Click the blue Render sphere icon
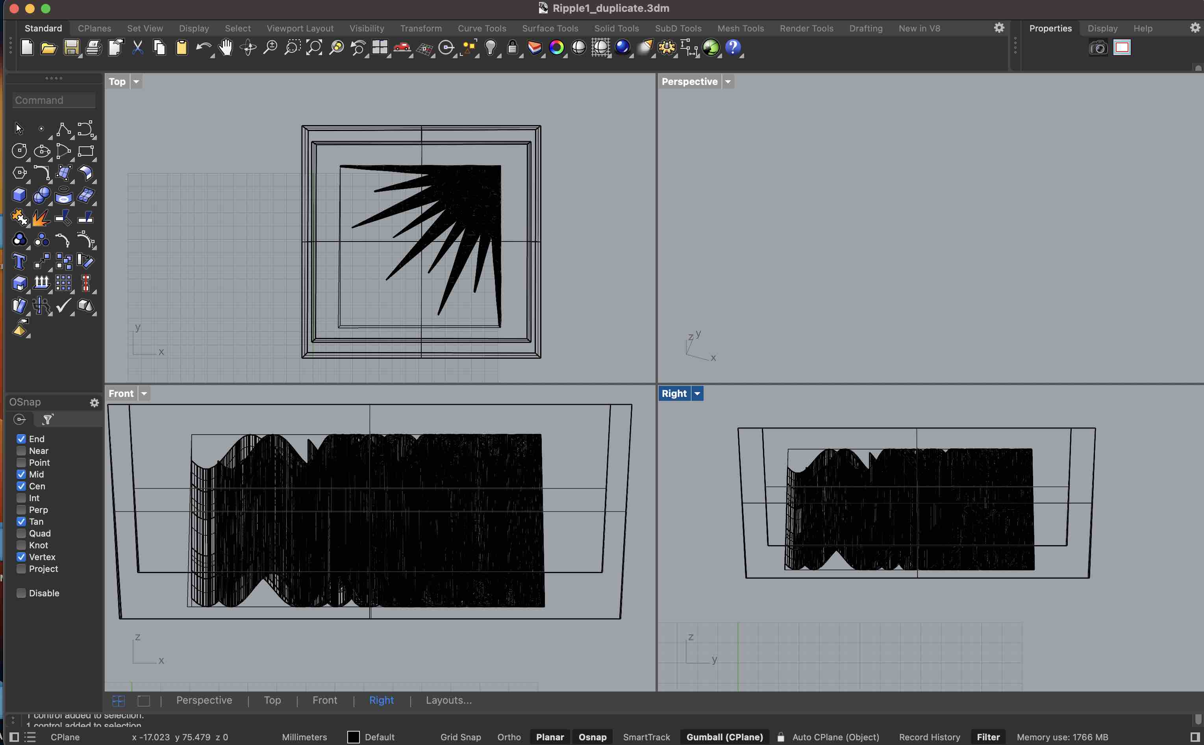1204x745 pixels. 622,48
